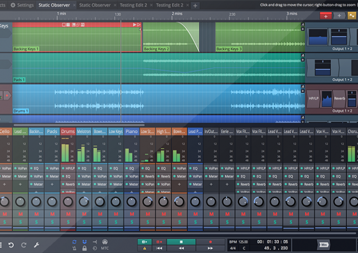The image size is (358, 253).
Task: Click the red minus button at top right
Action: (x=326, y=16)
